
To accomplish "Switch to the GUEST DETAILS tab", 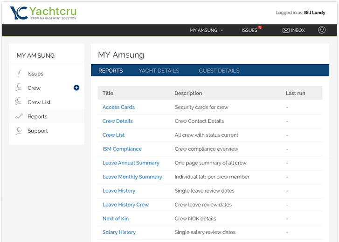I will coord(219,71).
